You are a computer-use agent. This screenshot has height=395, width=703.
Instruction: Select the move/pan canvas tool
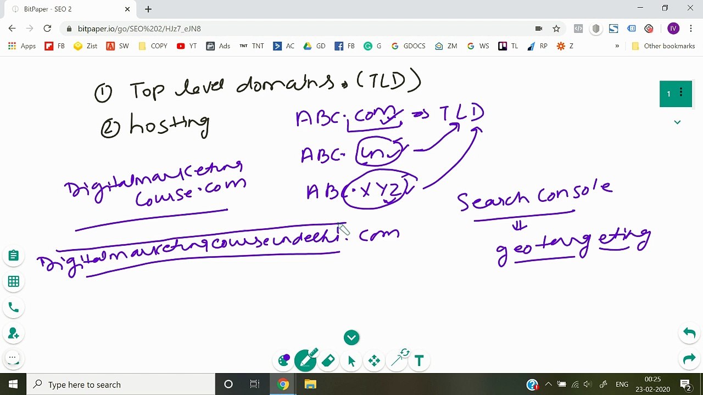click(374, 360)
